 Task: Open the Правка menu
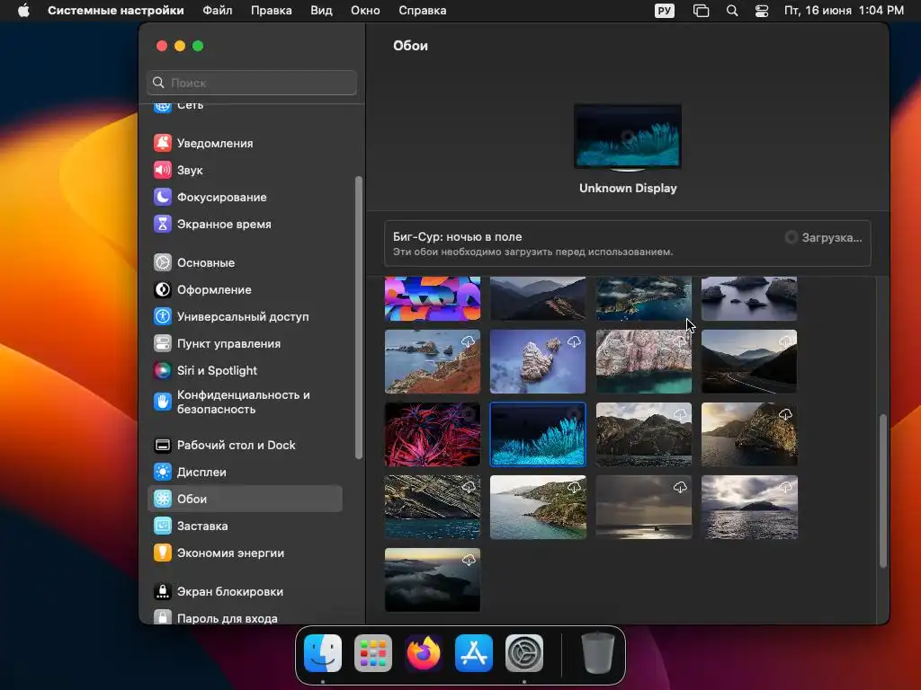click(272, 11)
